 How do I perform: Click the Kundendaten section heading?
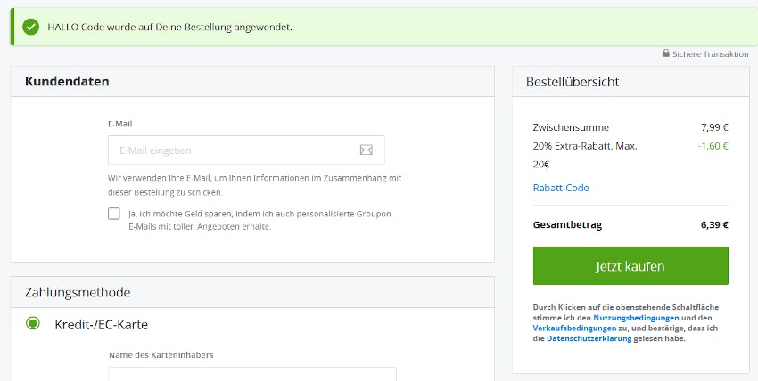click(67, 81)
